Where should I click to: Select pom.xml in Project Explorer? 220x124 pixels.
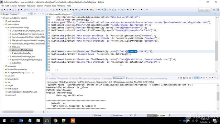(11, 95)
